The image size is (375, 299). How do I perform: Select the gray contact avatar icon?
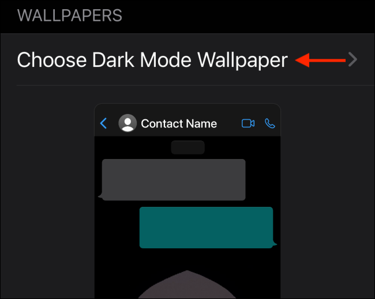click(x=127, y=123)
